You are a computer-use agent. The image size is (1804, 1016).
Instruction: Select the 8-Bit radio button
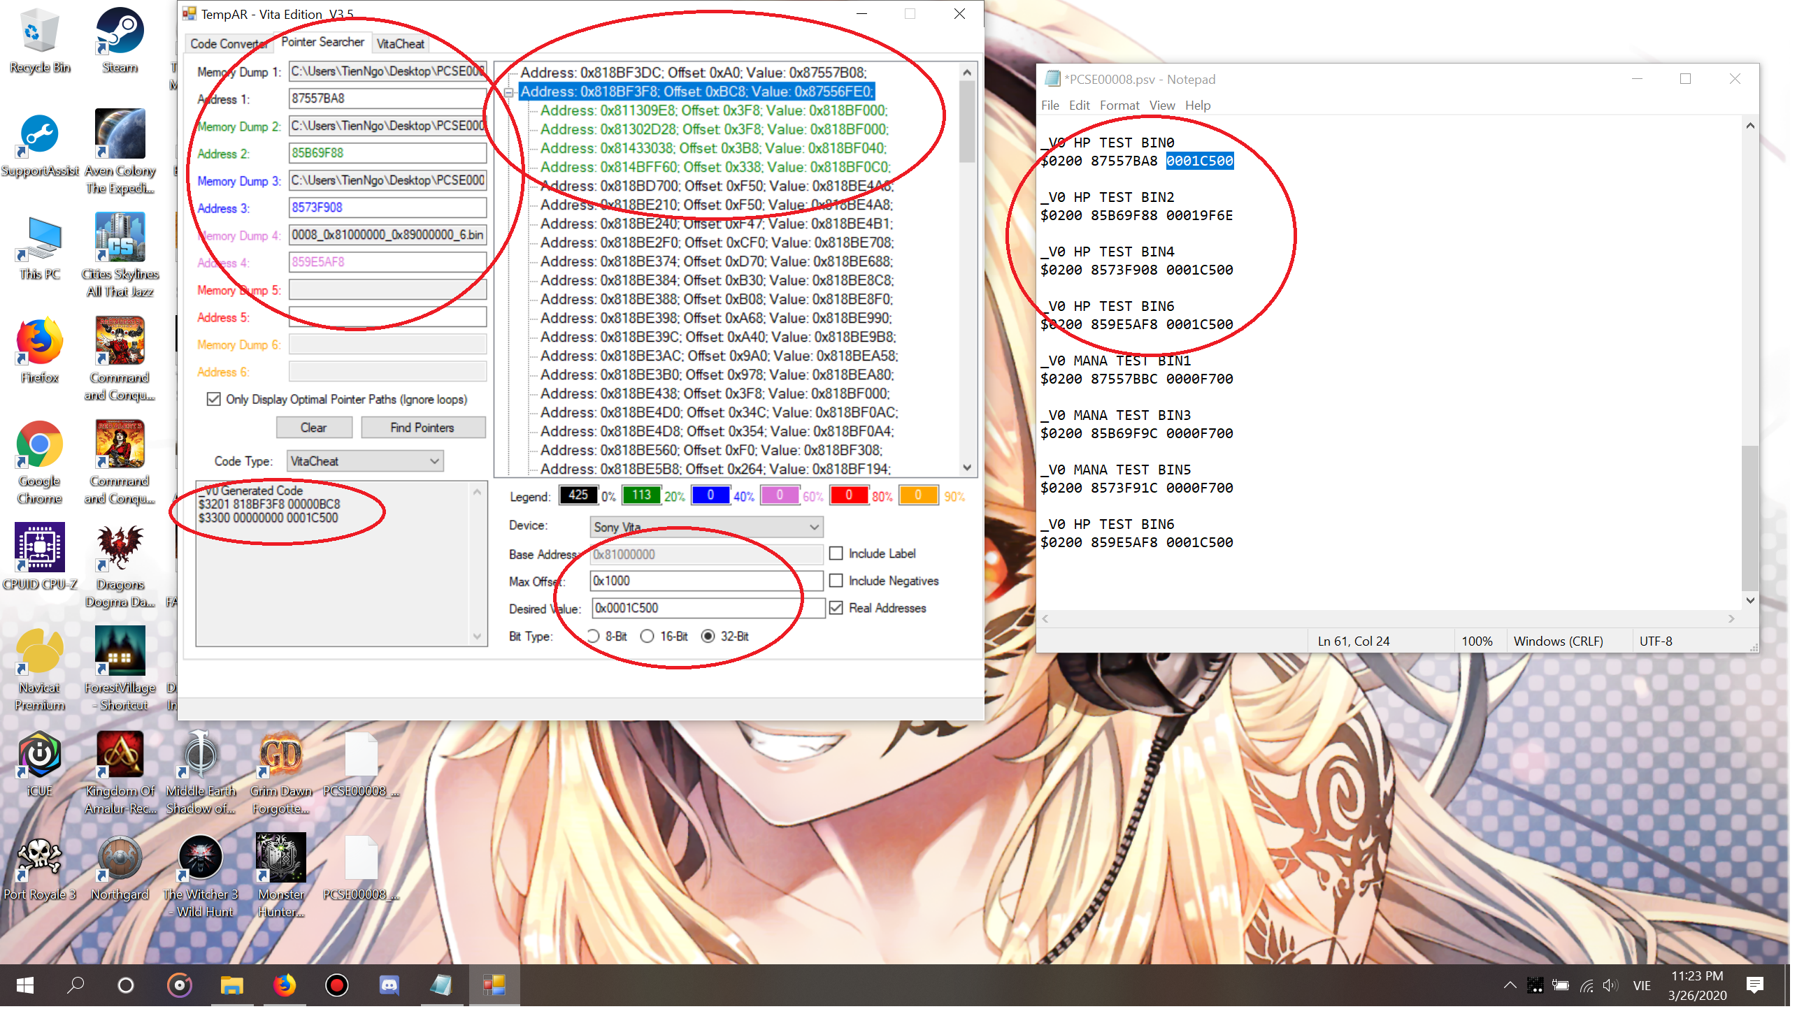pyautogui.click(x=594, y=637)
